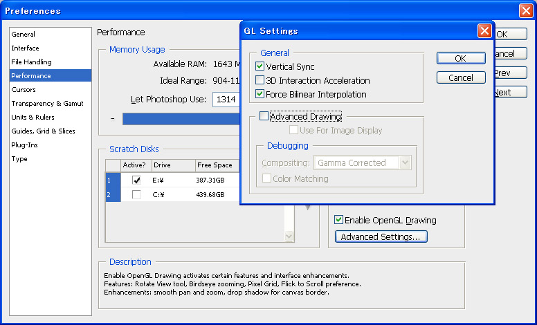Click the down arrow beside the scratch disks list
The image size is (537, 325).
coord(308,207)
